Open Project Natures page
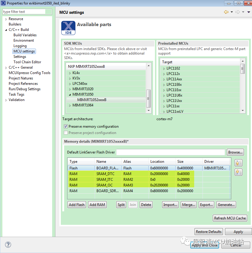 click(21, 78)
